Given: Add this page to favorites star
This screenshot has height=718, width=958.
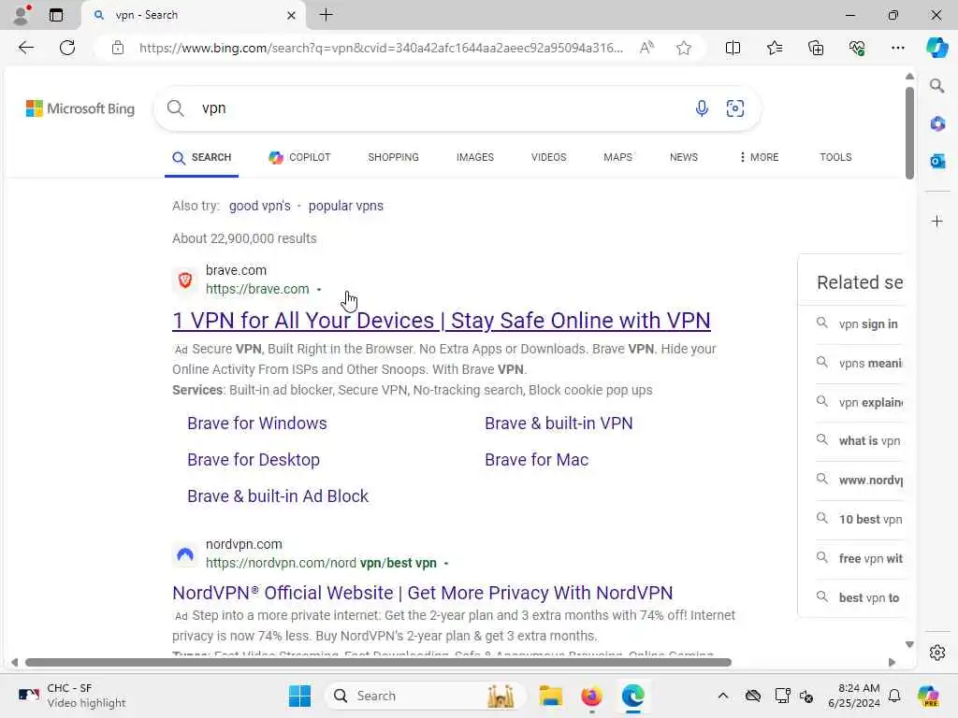Looking at the screenshot, I should point(684,48).
